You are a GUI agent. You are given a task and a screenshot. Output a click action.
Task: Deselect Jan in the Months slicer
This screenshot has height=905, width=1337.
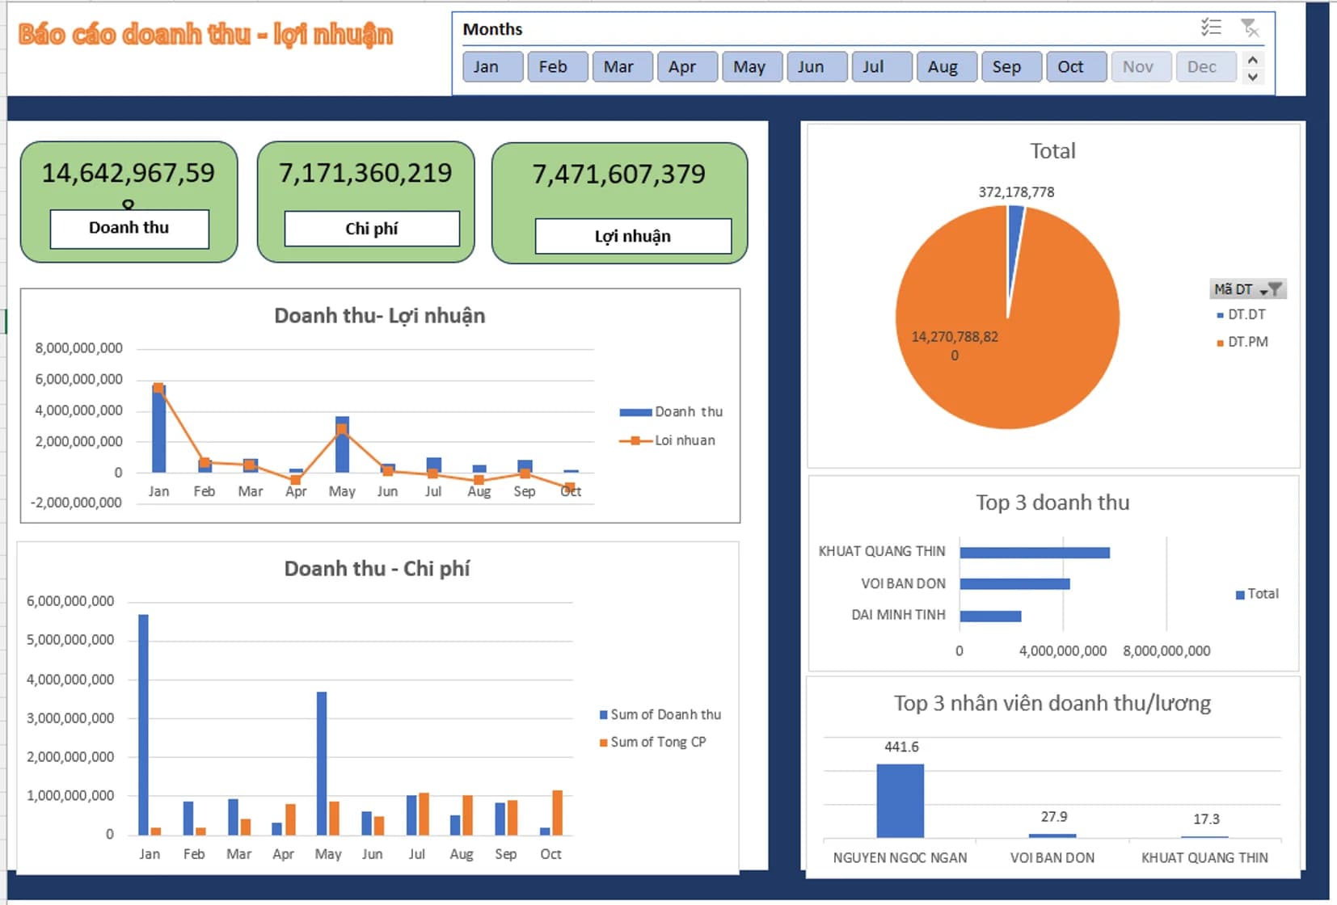(491, 66)
